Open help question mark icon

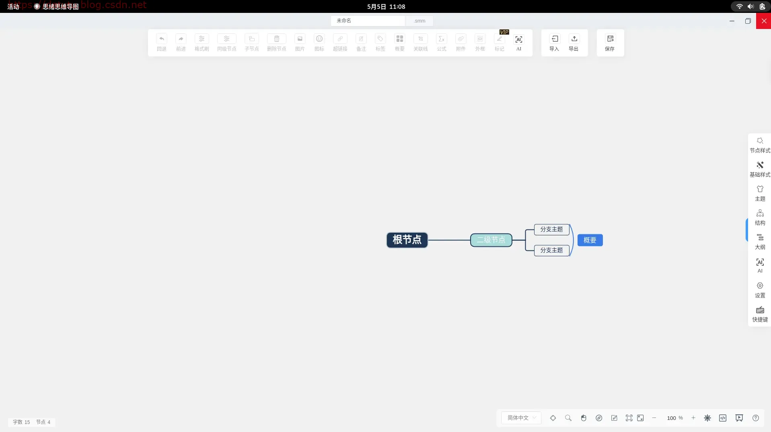[x=756, y=418]
